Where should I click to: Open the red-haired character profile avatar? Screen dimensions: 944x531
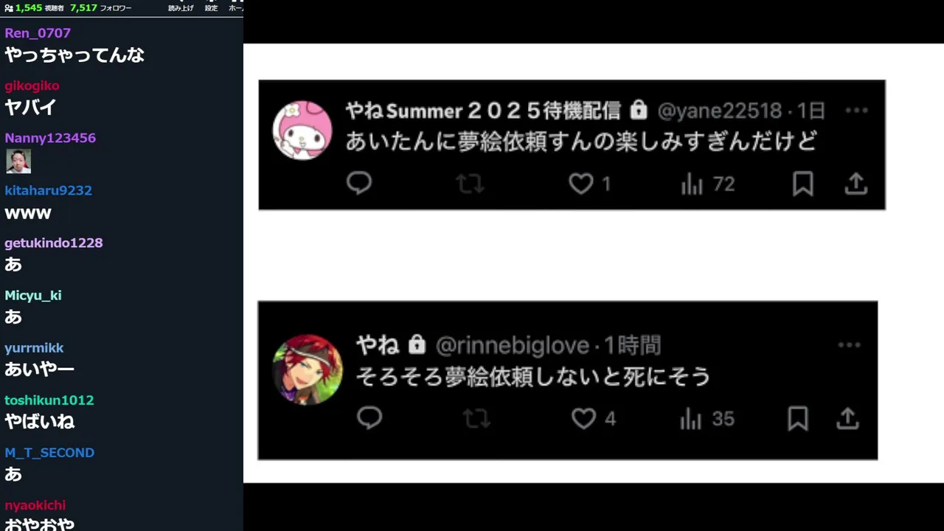click(x=308, y=369)
